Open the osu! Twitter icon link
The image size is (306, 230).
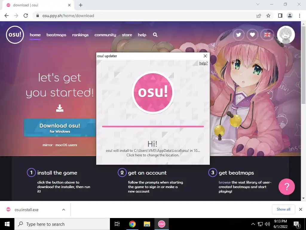pos(238,35)
